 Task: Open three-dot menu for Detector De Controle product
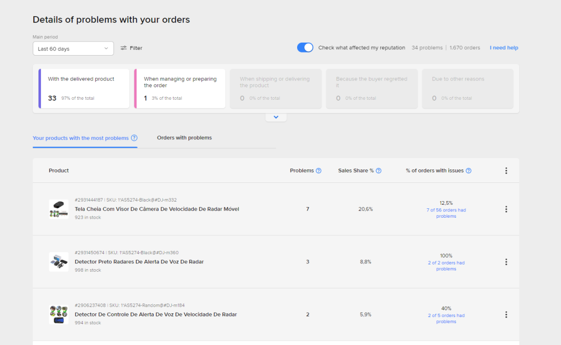click(506, 314)
